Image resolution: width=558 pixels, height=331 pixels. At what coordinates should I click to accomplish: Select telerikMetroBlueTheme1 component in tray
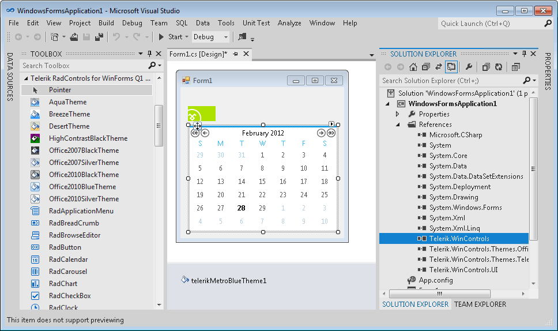[x=224, y=280]
